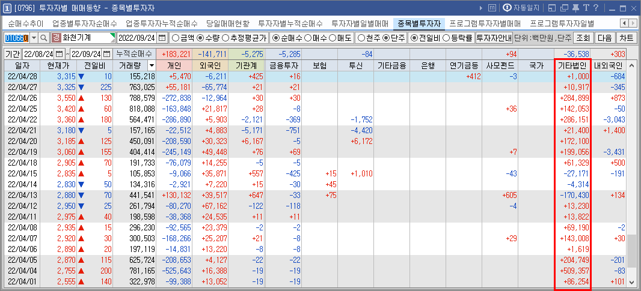Click the vertical scrollbar up arrow
The width and height of the screenshot is (641, 291).
(x=632, y=65)
